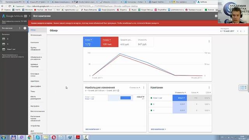Viewport: 249px width, 140px height.
Task: Select the Средняя цена metric card
Action: pos(127,42)
